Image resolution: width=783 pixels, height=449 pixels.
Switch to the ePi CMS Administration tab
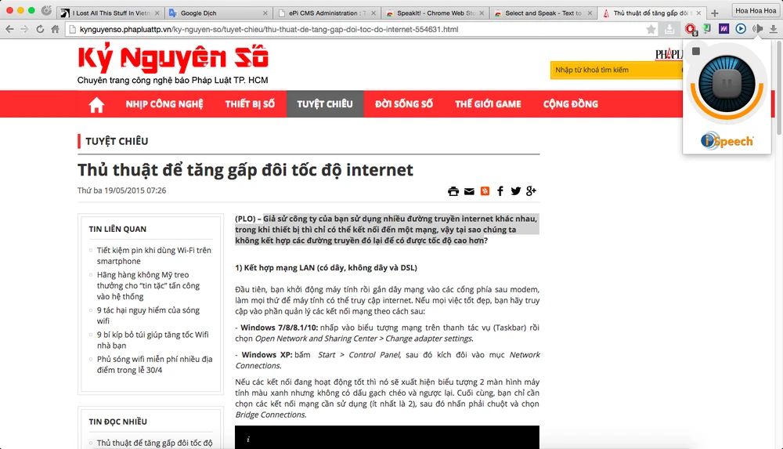coord(325,13)
